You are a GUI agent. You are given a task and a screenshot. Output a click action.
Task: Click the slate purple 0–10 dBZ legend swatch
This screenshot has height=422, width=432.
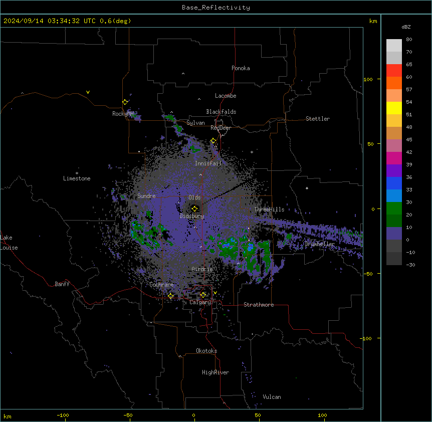(394, 234)
